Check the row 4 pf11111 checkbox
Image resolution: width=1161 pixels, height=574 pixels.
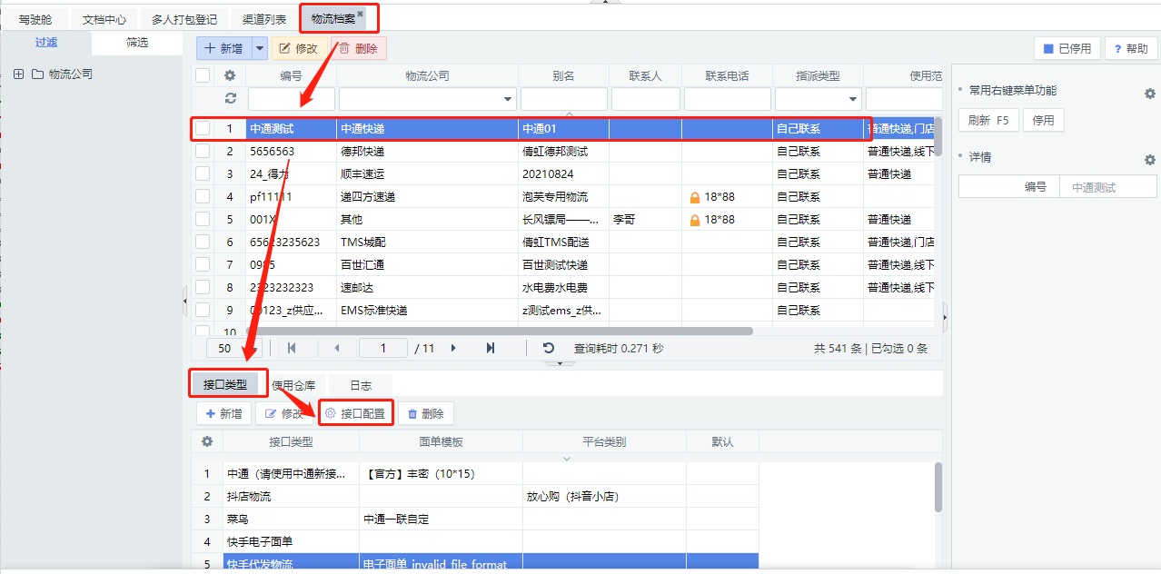[203, 197]
